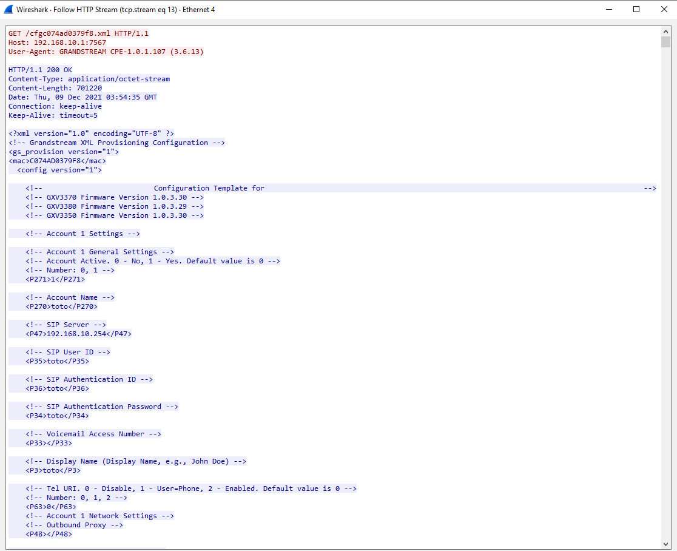This screenshot has height=551, width=677.
Task: Click the mac C074AD0379F8 line
Action: (57, 160)
